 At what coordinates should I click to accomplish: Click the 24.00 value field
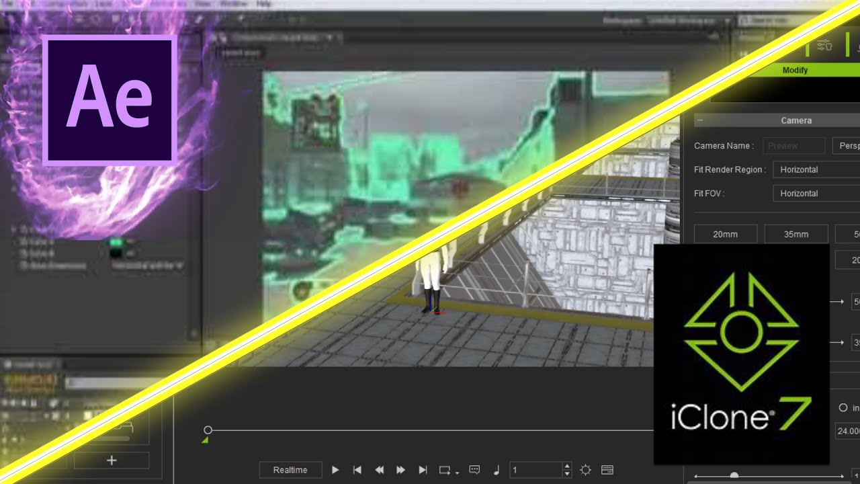point(847,431)
